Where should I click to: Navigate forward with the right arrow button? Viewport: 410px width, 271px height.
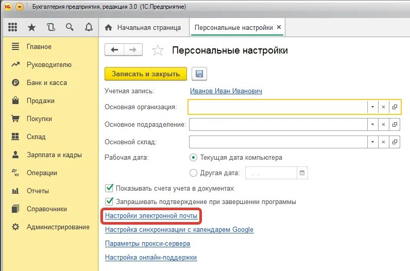point(133,49)
